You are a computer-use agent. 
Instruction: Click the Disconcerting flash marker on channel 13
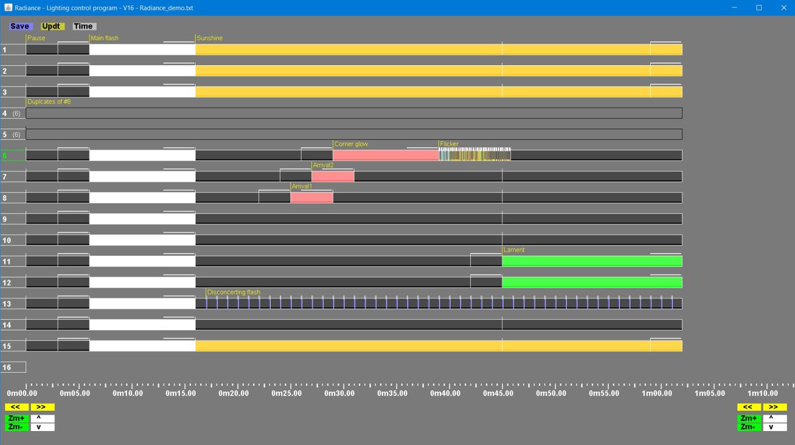tap(233, 292)
